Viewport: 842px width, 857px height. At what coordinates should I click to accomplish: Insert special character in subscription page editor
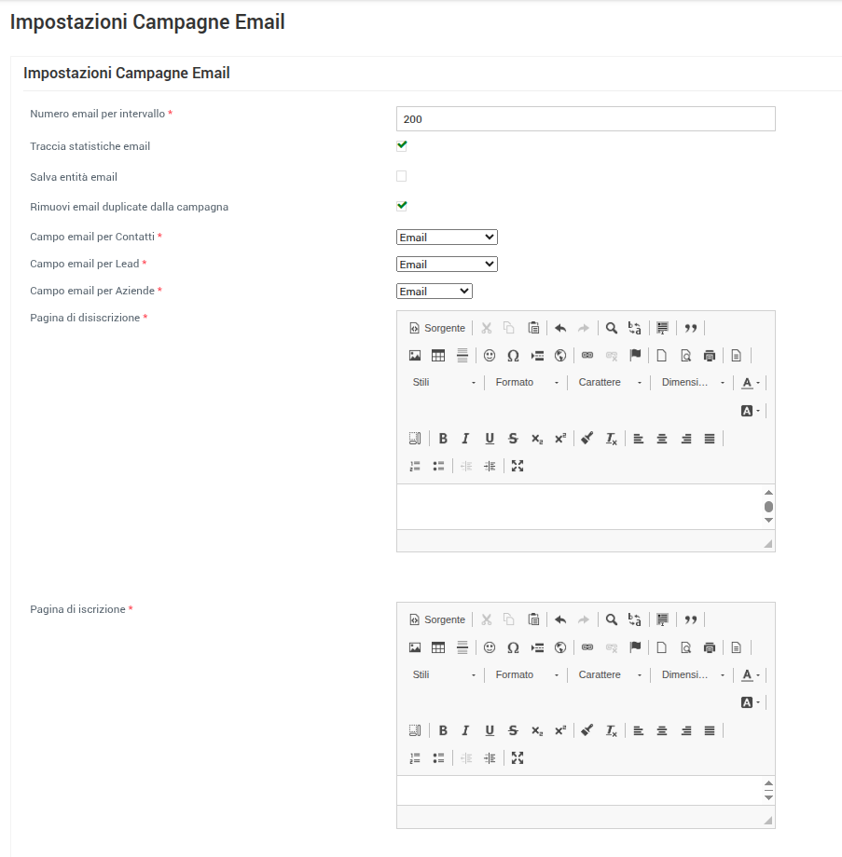[513, 647]
